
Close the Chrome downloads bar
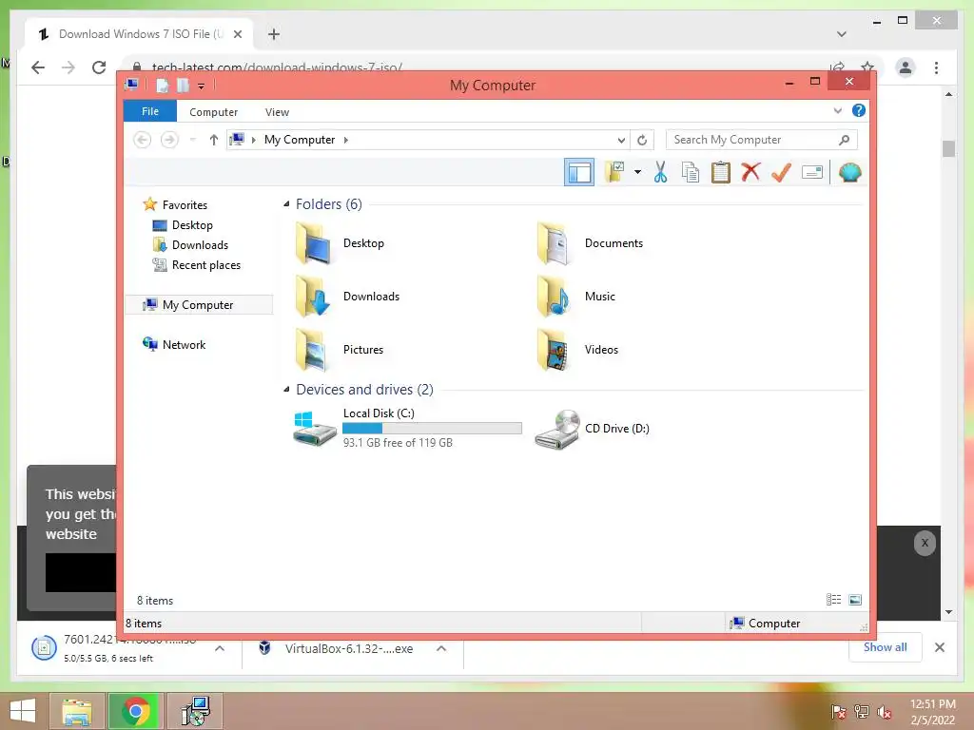click(939, 646)
